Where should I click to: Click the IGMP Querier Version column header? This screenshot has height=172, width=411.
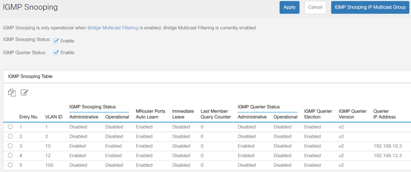pyautogui.click(x=352, y=114)
